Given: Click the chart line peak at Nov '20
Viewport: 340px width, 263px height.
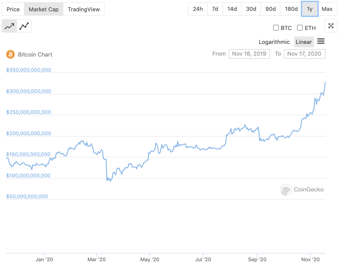Looking at the screenshot, I should 325,83.
